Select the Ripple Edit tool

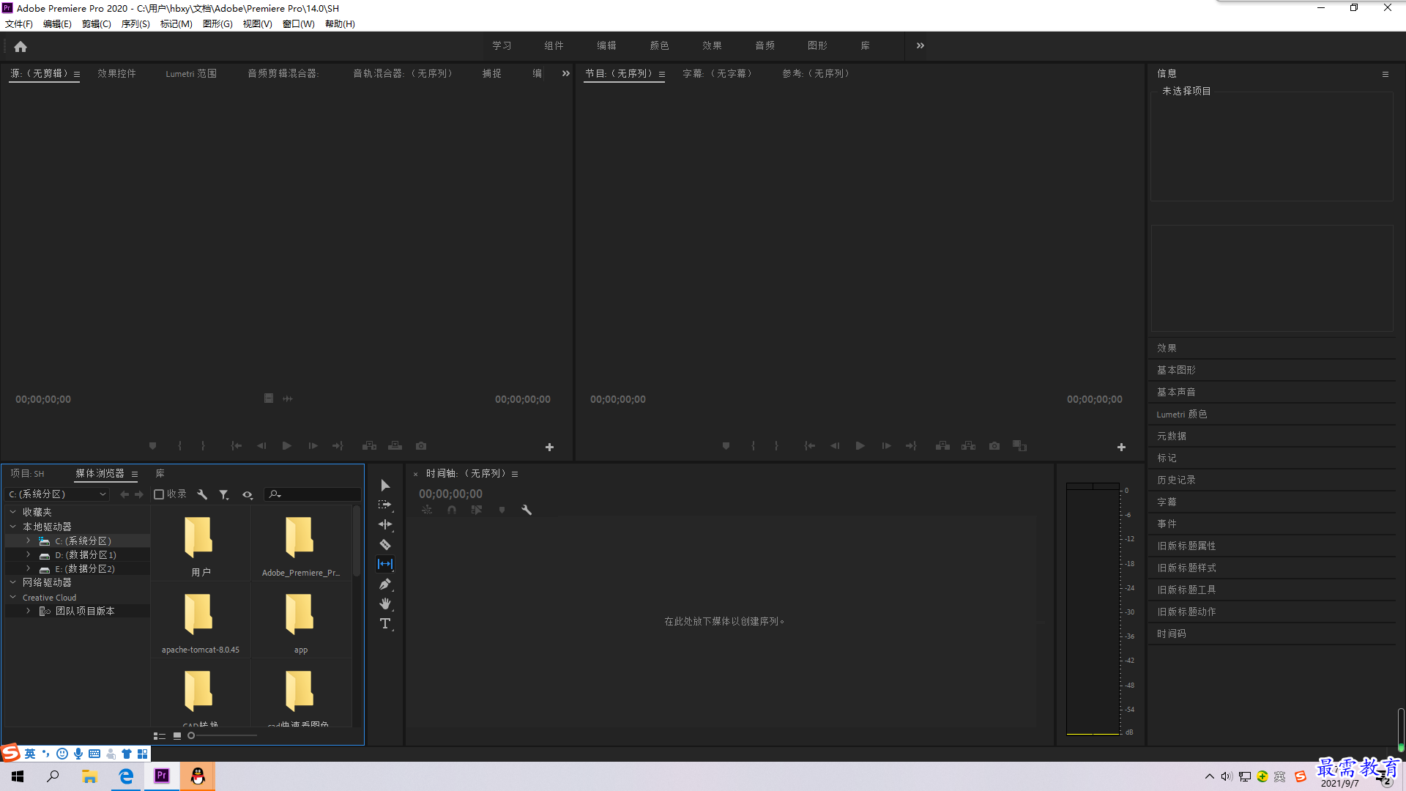385,524
